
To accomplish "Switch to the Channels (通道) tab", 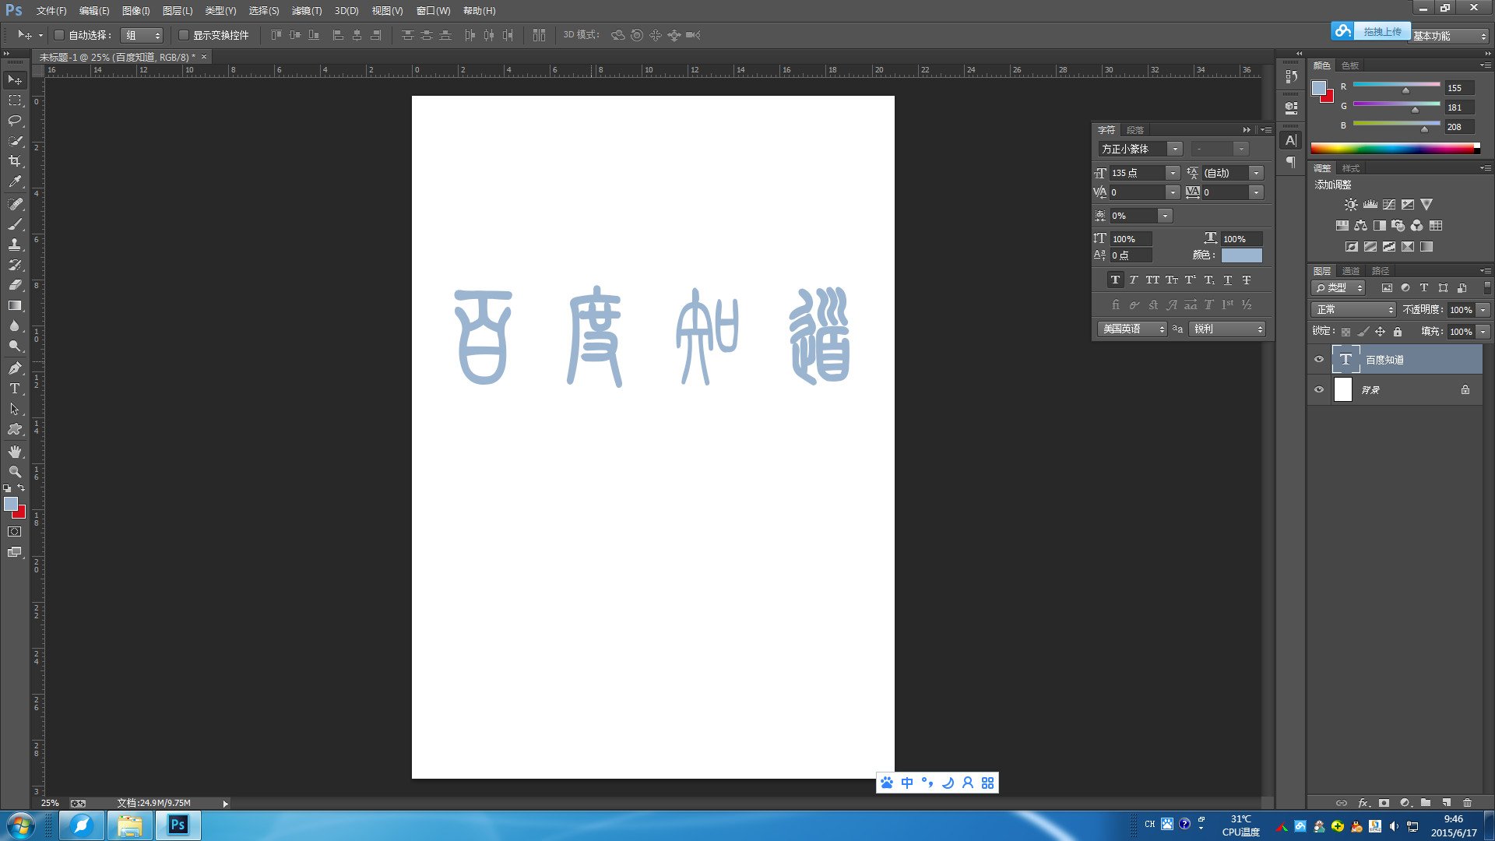I will click(x=1352, y=271).
